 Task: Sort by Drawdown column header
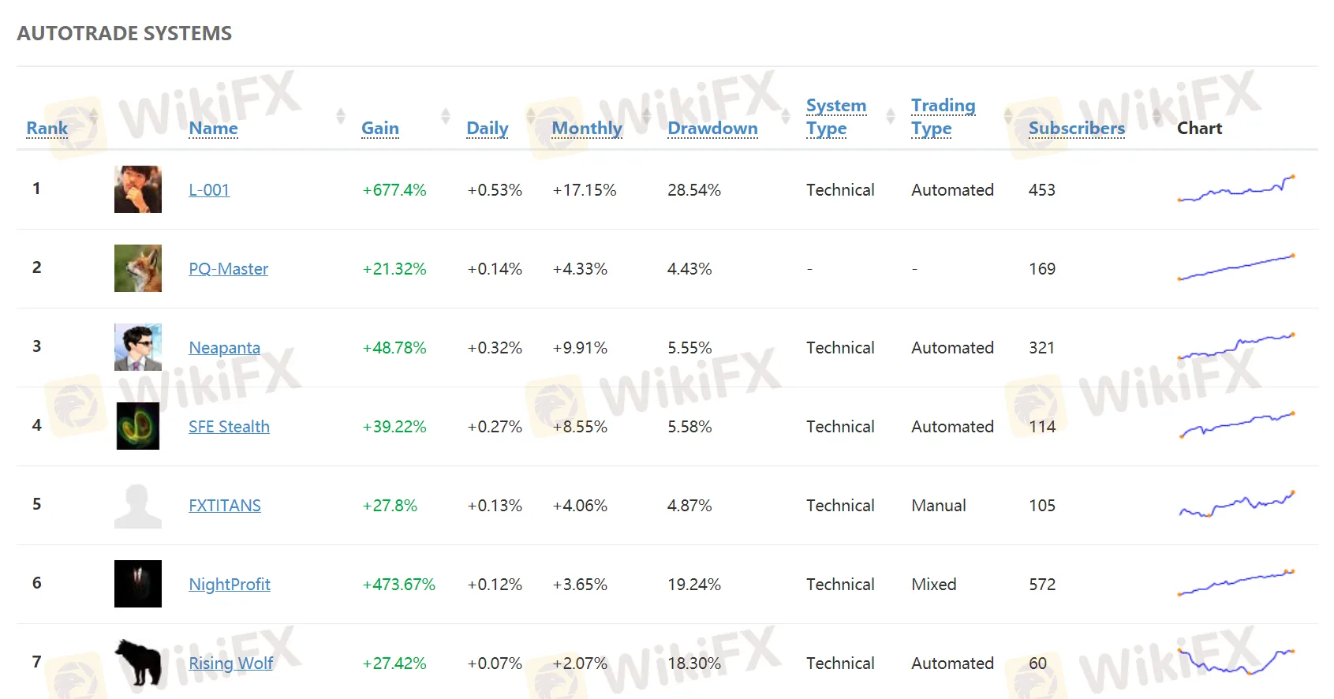coord(712,129)
